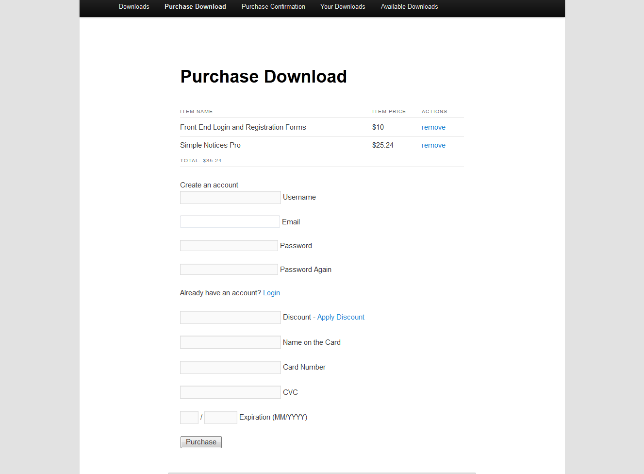644x474 pixels.
Task: Open Your Downloads menu item
Action: tap(343, 7)
